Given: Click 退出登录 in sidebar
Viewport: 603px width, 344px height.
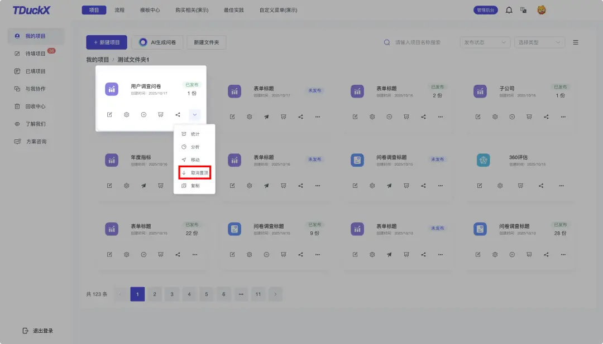Looking at the screenshot, I should 38,331.
